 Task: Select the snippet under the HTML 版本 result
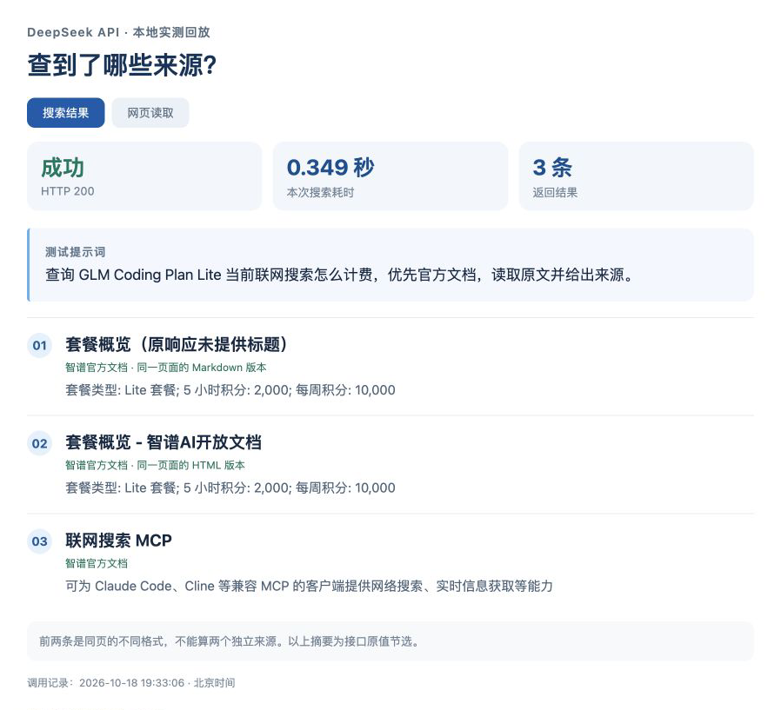click(x=230, y=488)
